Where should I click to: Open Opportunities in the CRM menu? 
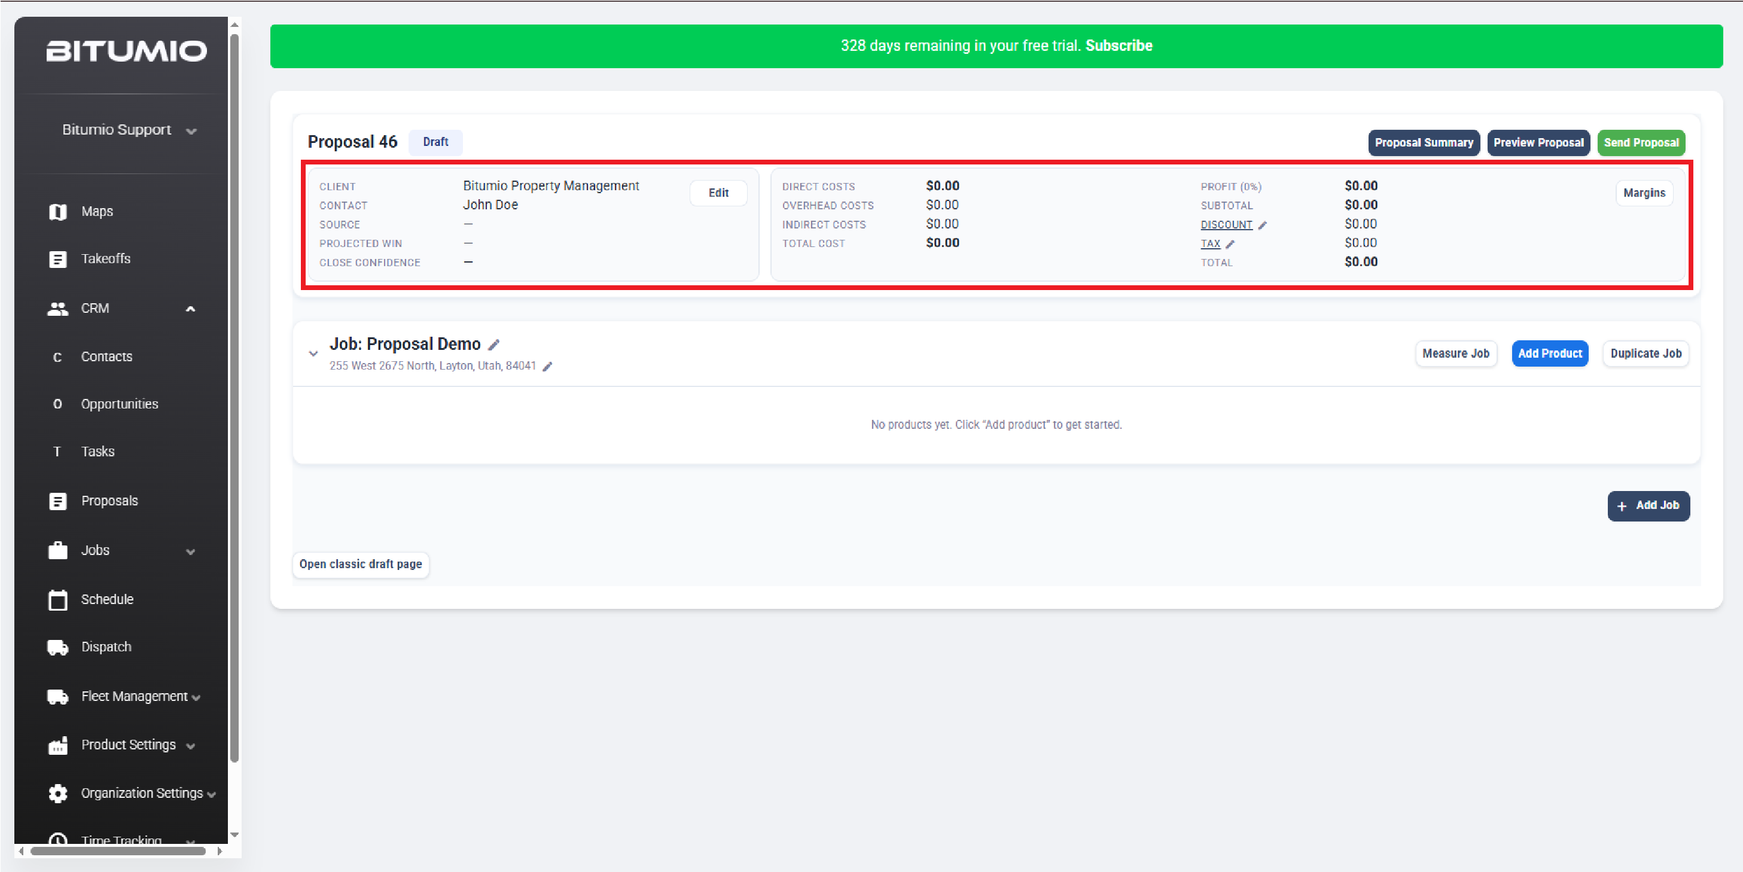tap(120, 404)
